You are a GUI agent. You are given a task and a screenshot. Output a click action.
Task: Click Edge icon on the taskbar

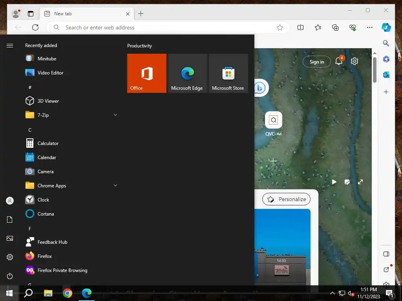pyautogui.click(x=87, y=293)
